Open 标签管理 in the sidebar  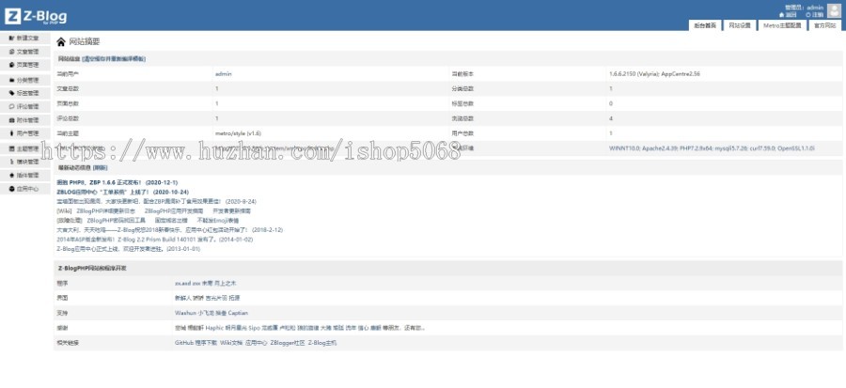pos(23,93)
